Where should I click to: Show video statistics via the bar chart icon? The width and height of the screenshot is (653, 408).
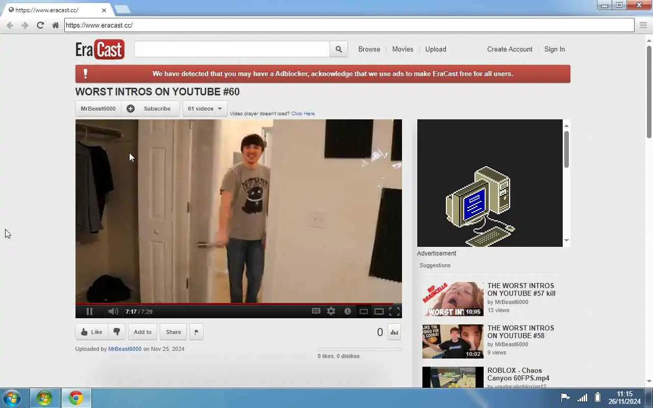(394, 332)
